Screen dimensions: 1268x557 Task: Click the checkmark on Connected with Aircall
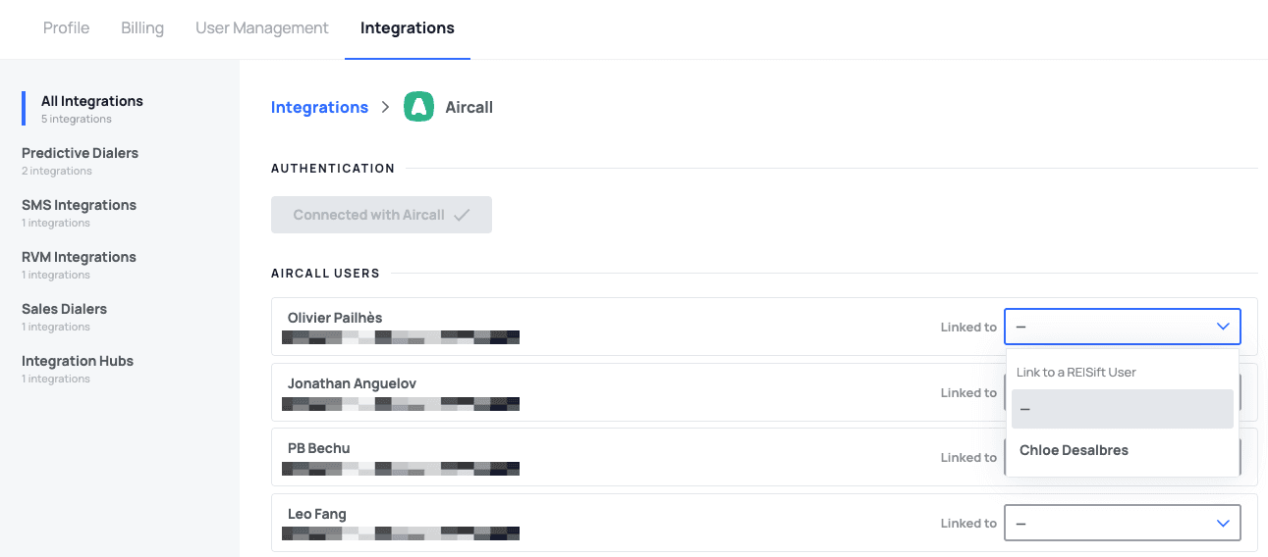462,215
